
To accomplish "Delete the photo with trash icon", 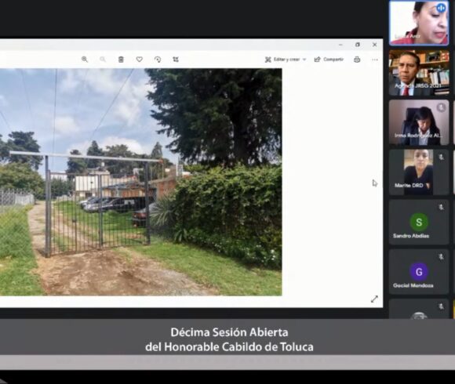I will coord(121,60).
